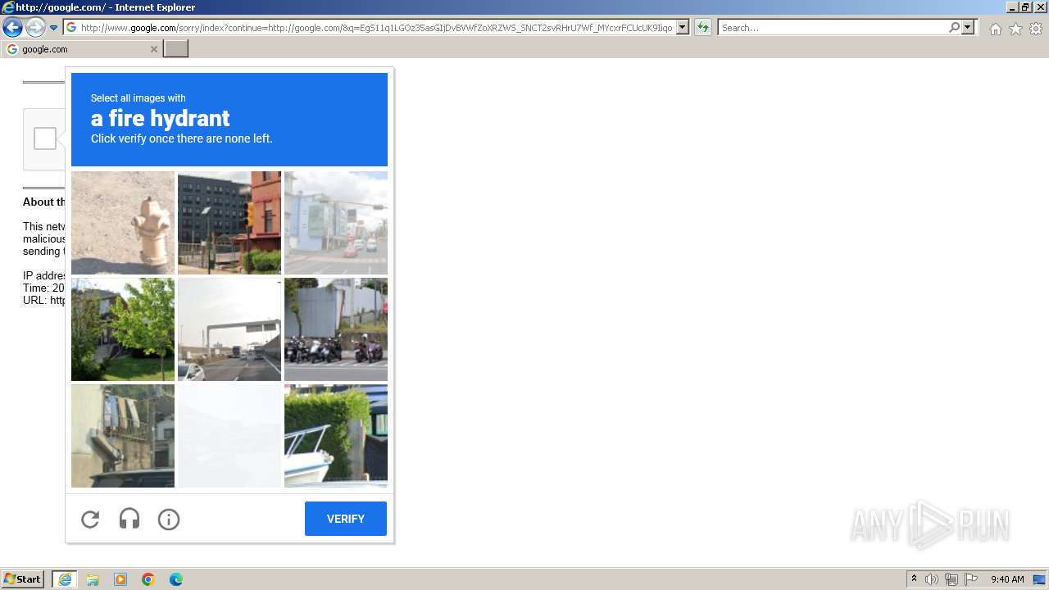Open File Explorer taskbar icon
Screen dimensions: 1049x590
93,579
